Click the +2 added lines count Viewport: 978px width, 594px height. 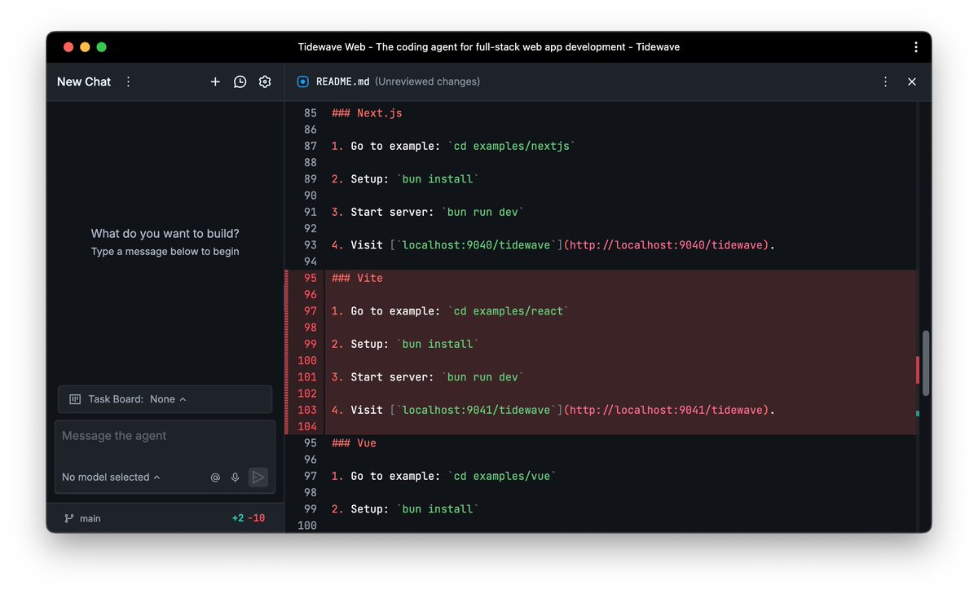(x=237, y=518)
